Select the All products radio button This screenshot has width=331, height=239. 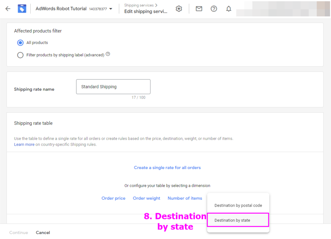20,43
